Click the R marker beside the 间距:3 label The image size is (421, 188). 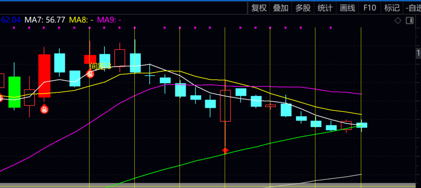click(90, 74)
